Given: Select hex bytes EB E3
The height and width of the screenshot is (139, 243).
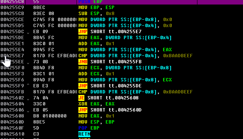Looking at the screenshot, I should 41,86.
